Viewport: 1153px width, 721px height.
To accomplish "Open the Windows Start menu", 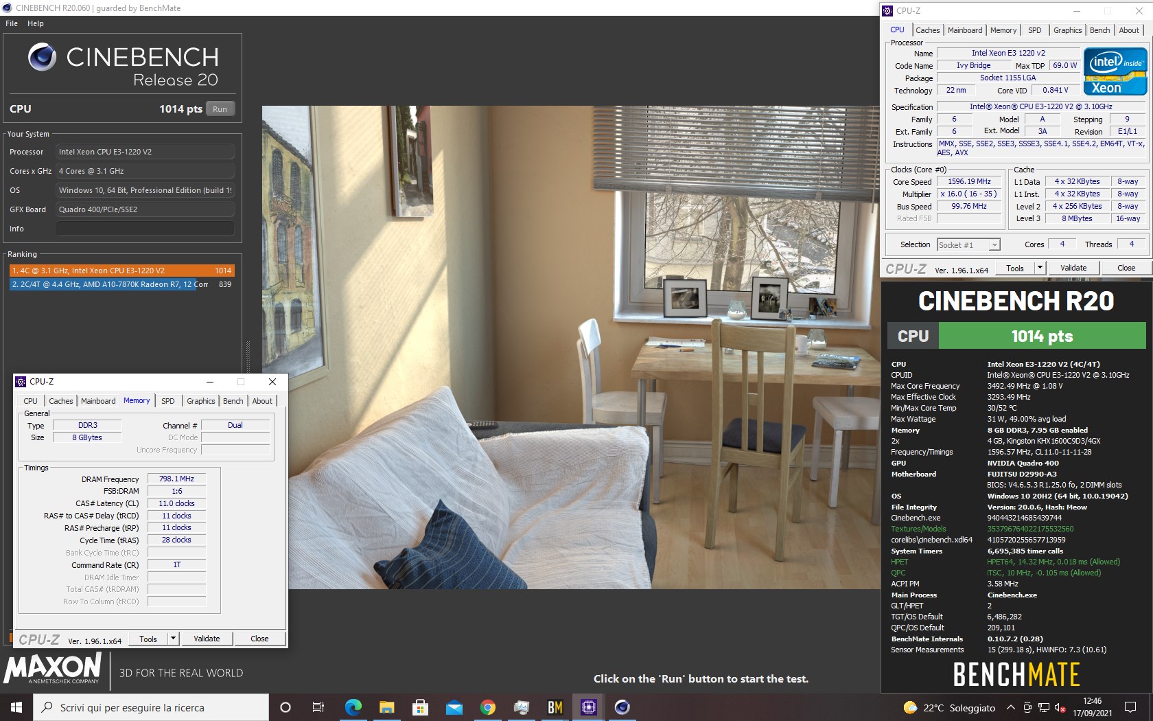I will [x=16, y=707].
